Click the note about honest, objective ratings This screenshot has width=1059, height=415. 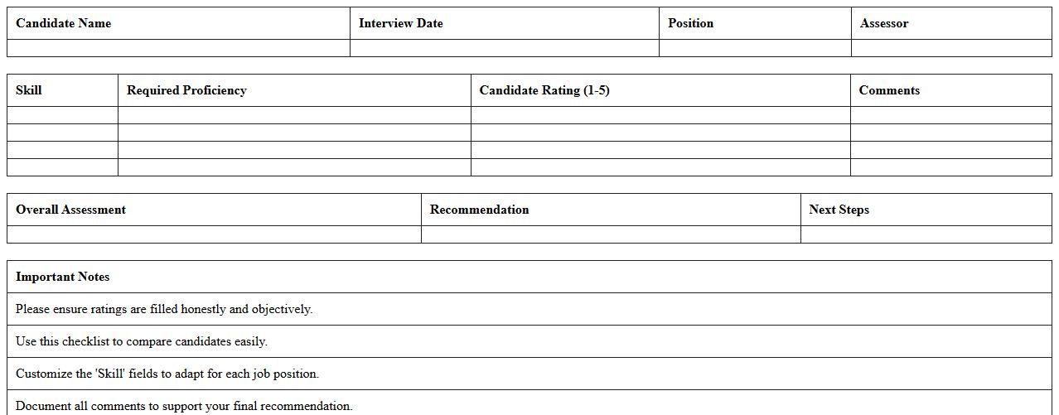(x=164, y=309)
